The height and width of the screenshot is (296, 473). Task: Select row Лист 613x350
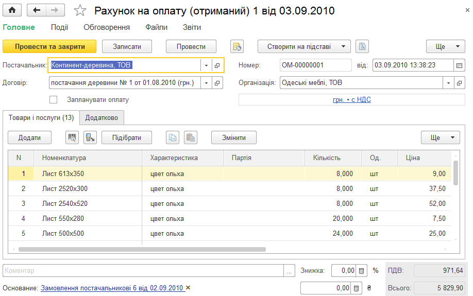coord(230,174)
